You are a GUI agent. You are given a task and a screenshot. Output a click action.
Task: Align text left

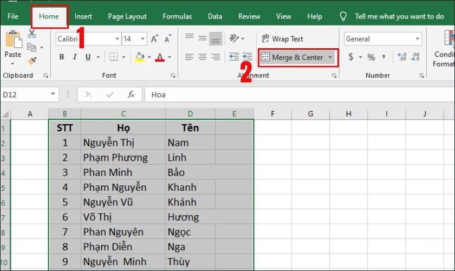[x=189, y=57]
